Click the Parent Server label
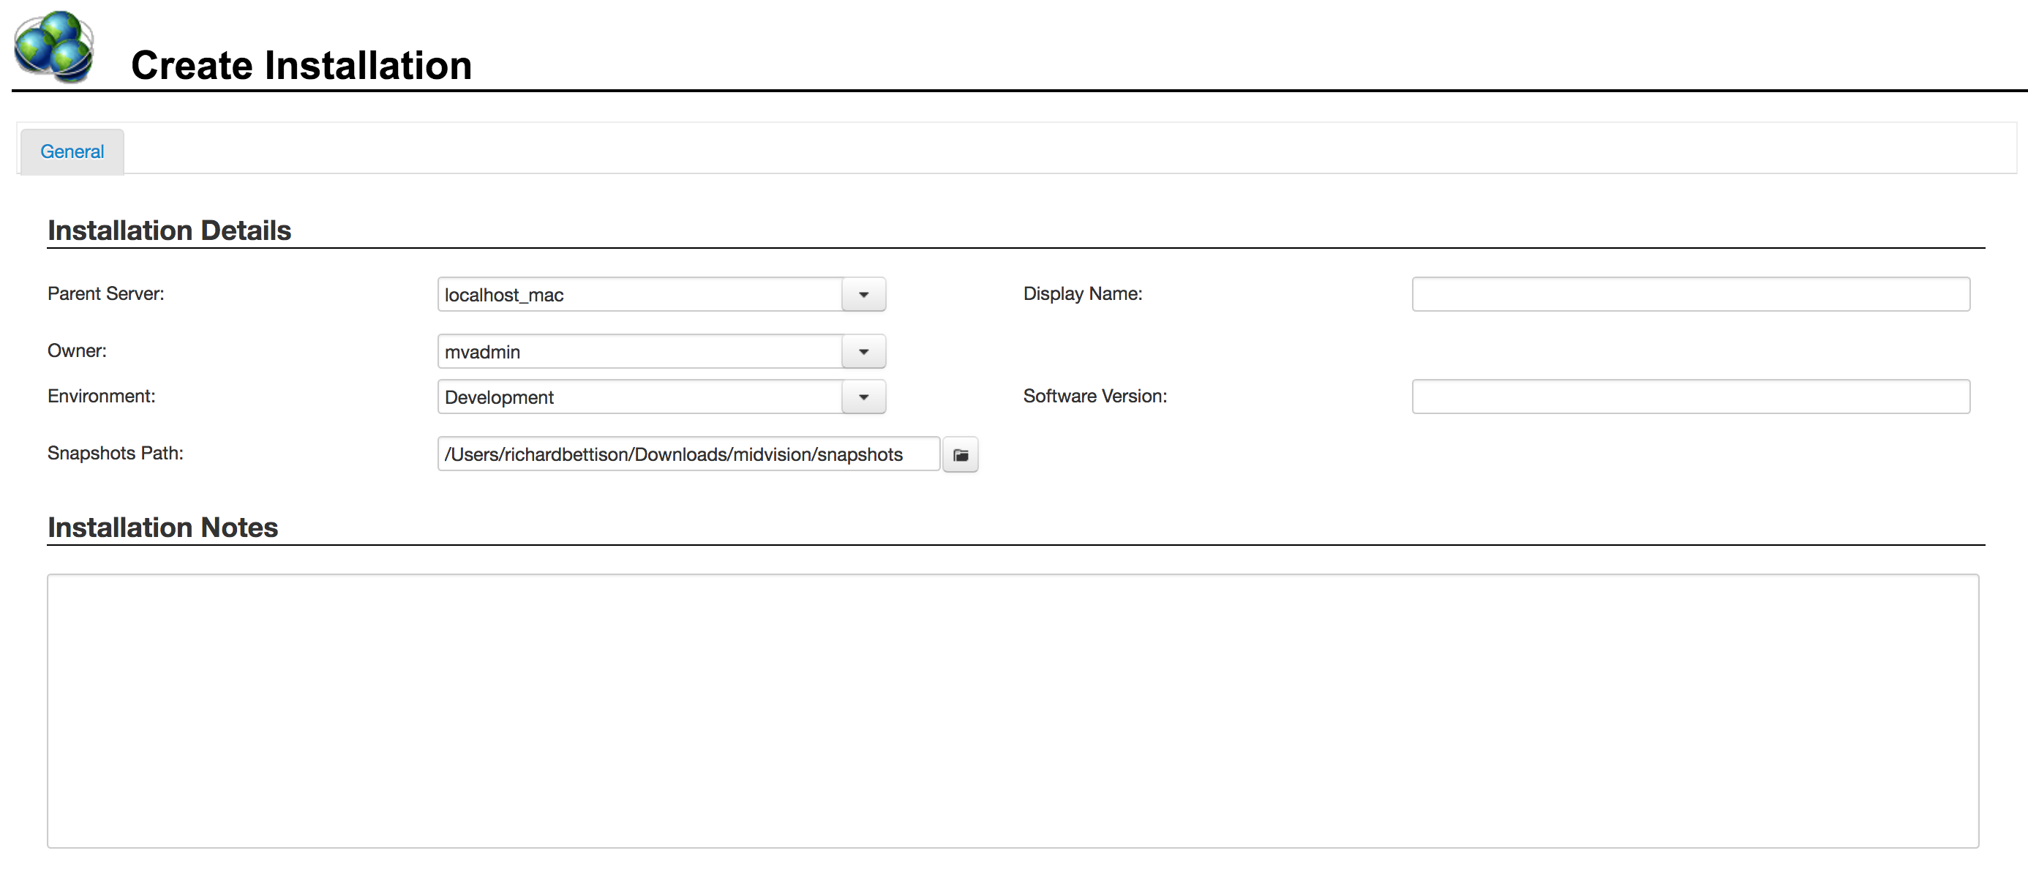The height and width of the screenshot is (875, 2028). tap(105, 294)
